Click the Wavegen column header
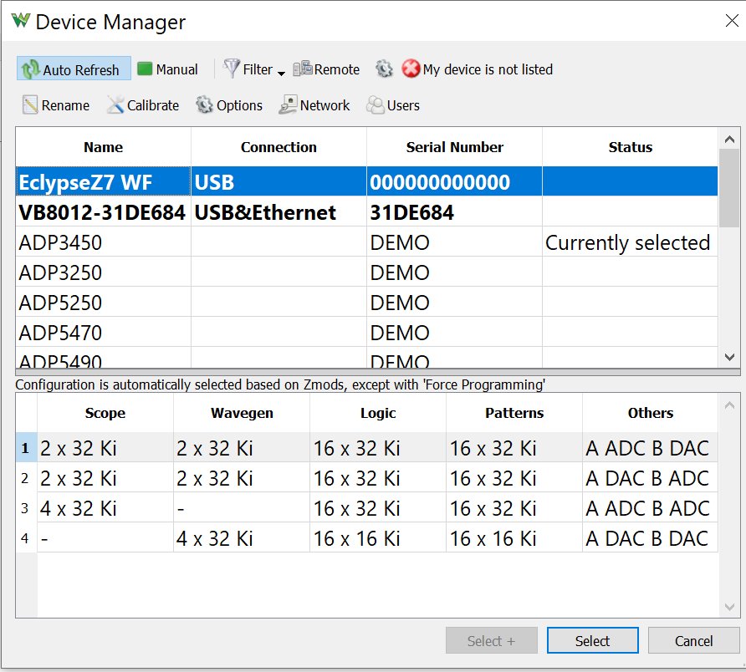Image resolution: width=746 pixels, height=672 pixels. (242, 413)
